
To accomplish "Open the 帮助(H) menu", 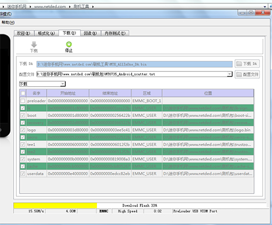I will tap(8, 22).
